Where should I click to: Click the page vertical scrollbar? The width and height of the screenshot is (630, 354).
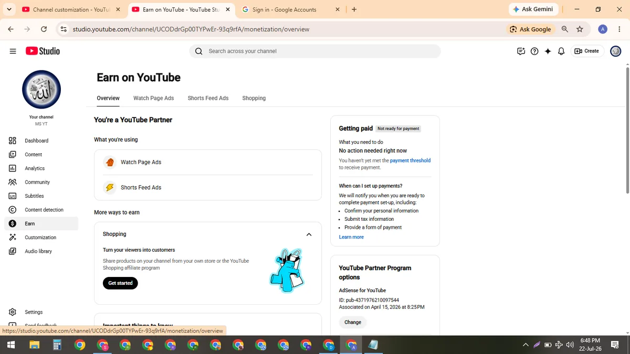[x=627, y=131]
